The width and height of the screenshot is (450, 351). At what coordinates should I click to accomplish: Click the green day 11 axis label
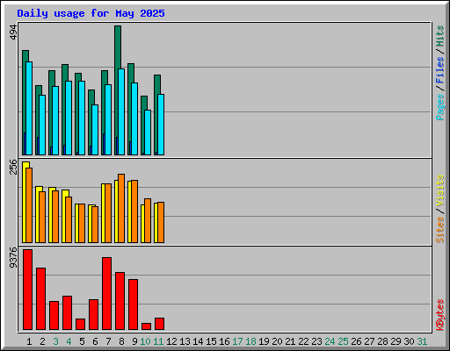tap(158, 341)
